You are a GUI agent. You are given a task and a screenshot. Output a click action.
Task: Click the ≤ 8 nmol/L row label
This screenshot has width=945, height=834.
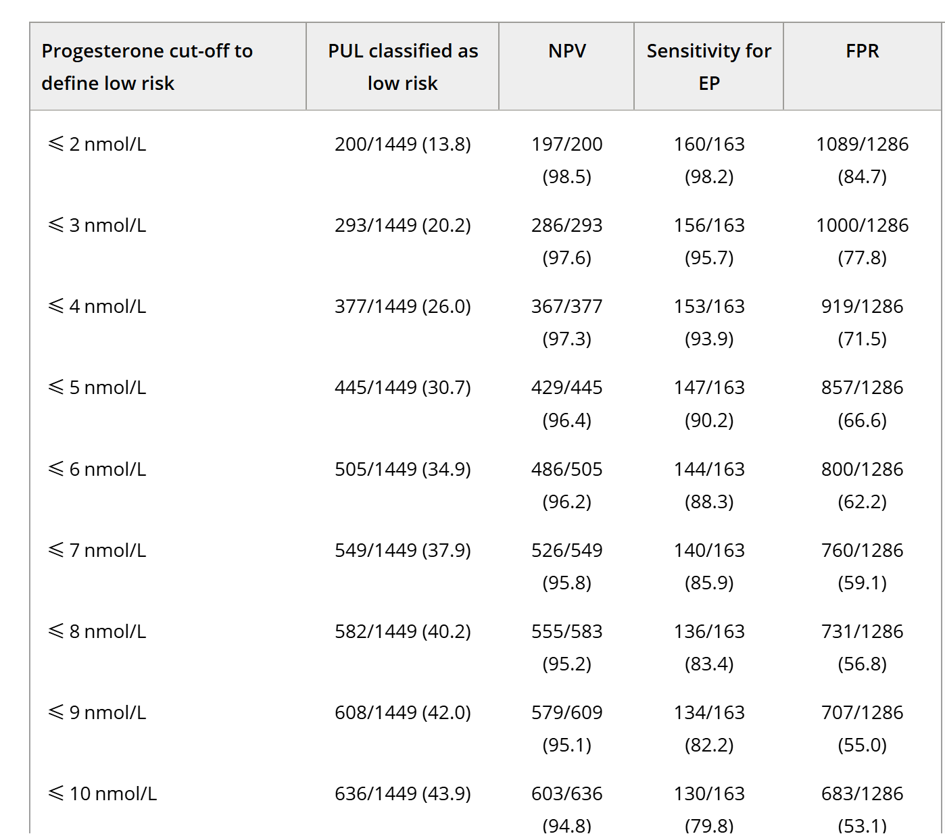[x=97, y=631]
